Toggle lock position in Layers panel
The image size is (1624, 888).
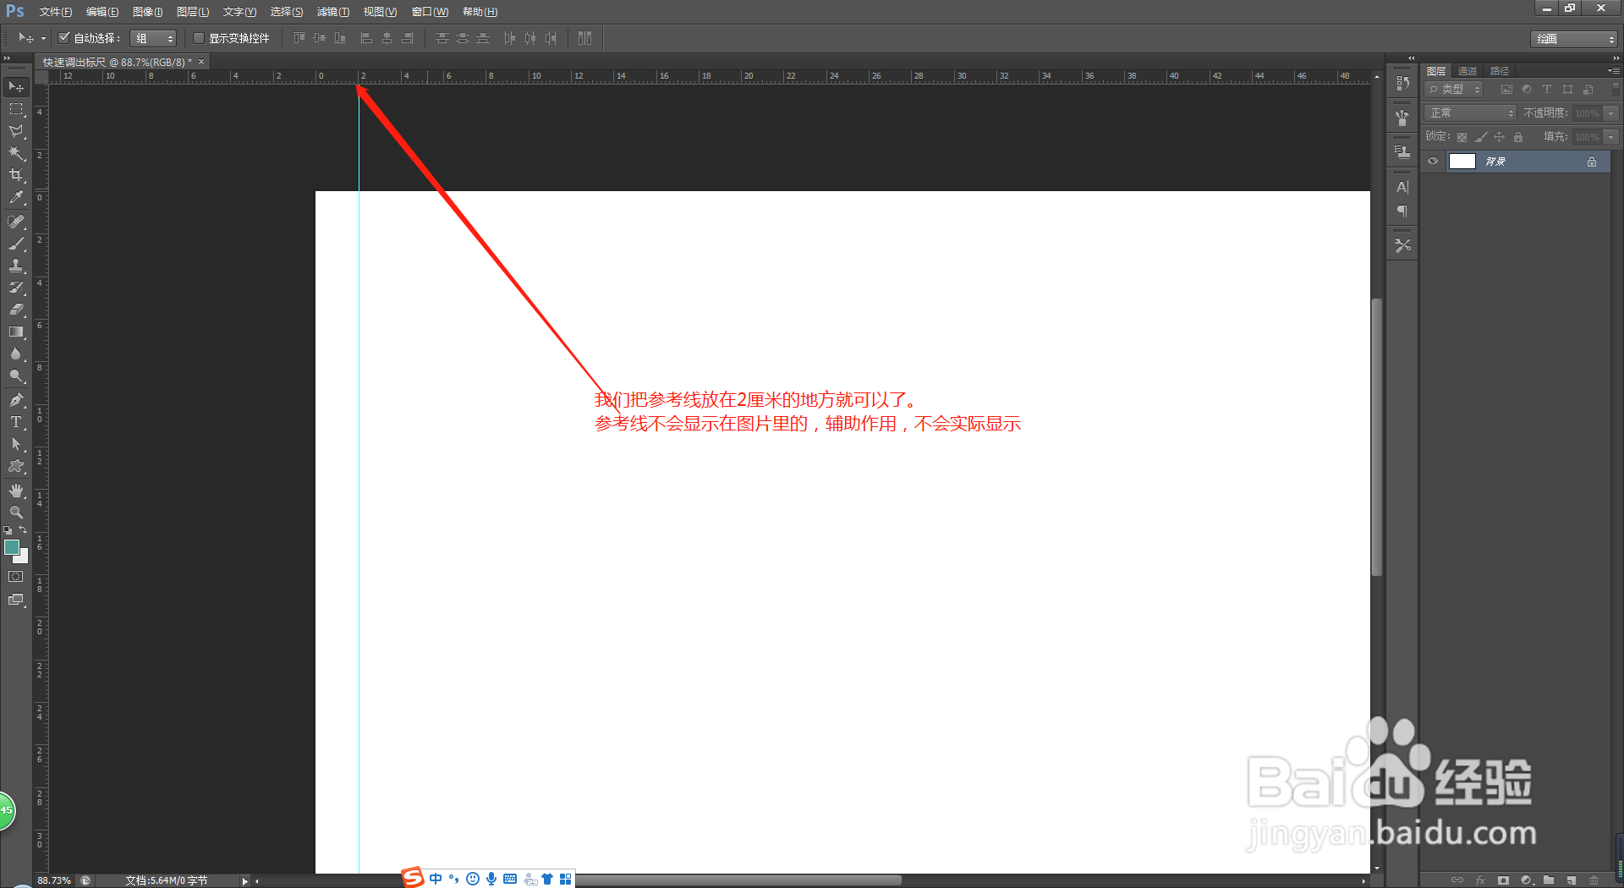coord(1499,137)
